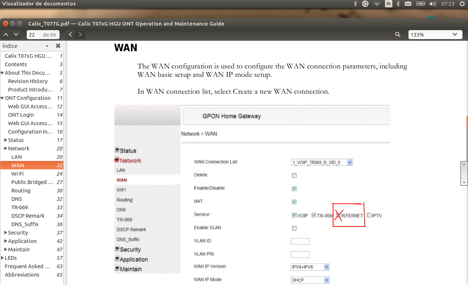This screenshot has width=468, height=285.
Task: Open the clock showing 07:23
Action: 448,4
